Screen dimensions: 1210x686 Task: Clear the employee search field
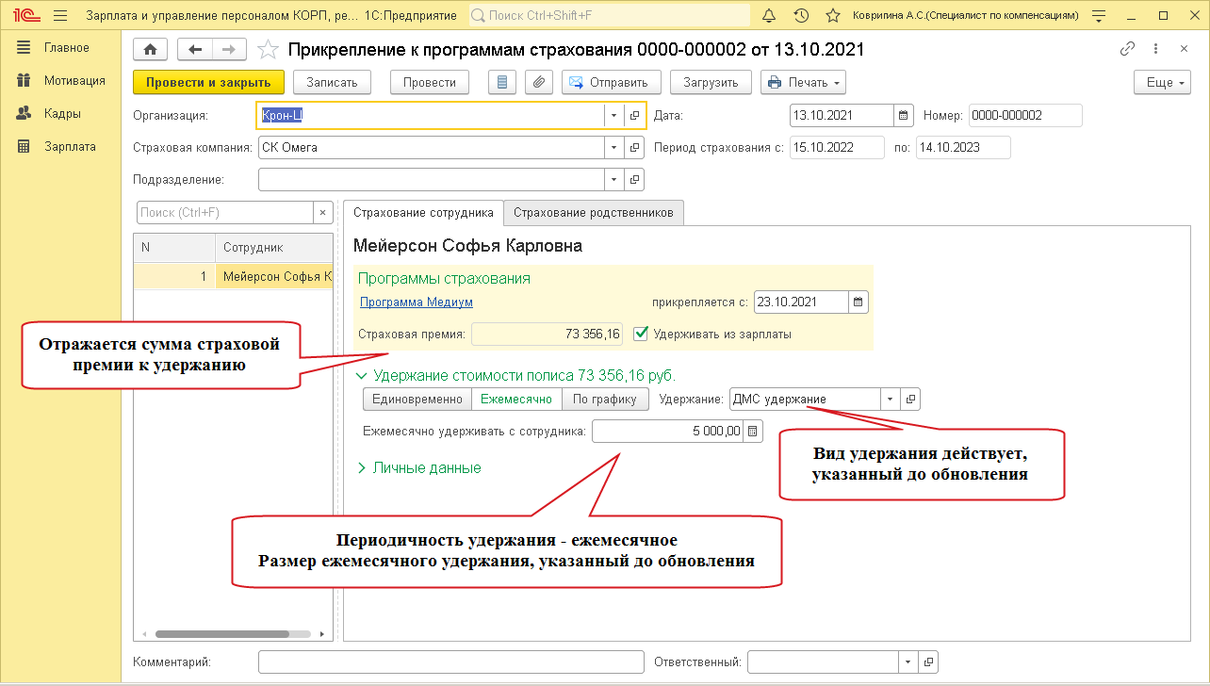(x=322, y=213)
